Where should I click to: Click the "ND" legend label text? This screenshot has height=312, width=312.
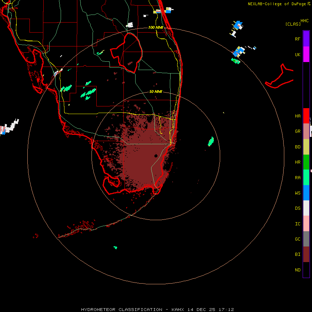point(297,270)
